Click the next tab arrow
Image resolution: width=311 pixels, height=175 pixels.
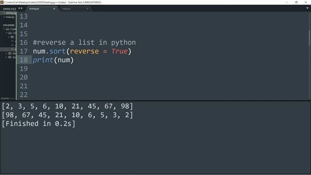[21, 8]
